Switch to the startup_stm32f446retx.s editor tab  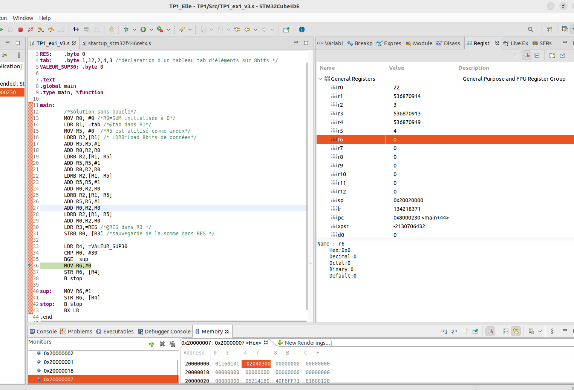[119, 43]
